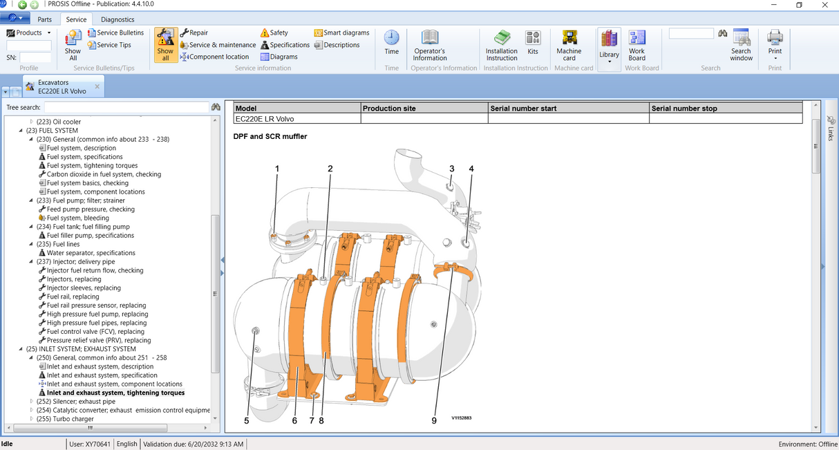Select the Parts tab
839x450 pixels.
[x=44, y=19]
